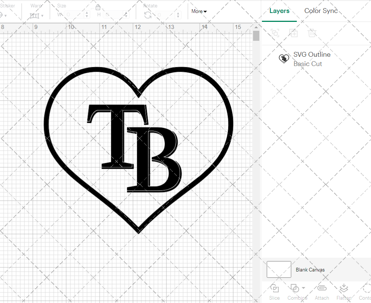
Task: Click the Contour tool icon
Action: pos(366,289)
